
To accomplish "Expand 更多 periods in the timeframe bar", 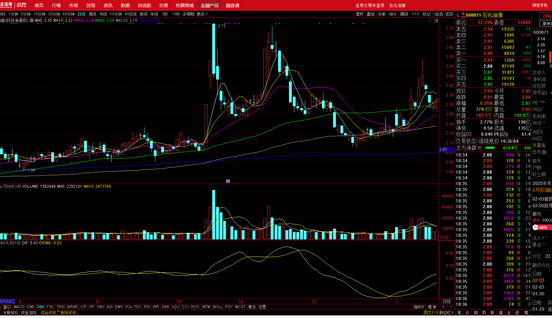I will 202,14.
